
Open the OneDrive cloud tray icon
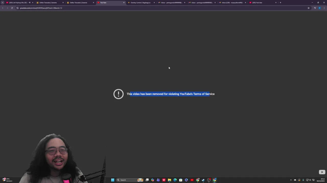click(x=295, y=180)
